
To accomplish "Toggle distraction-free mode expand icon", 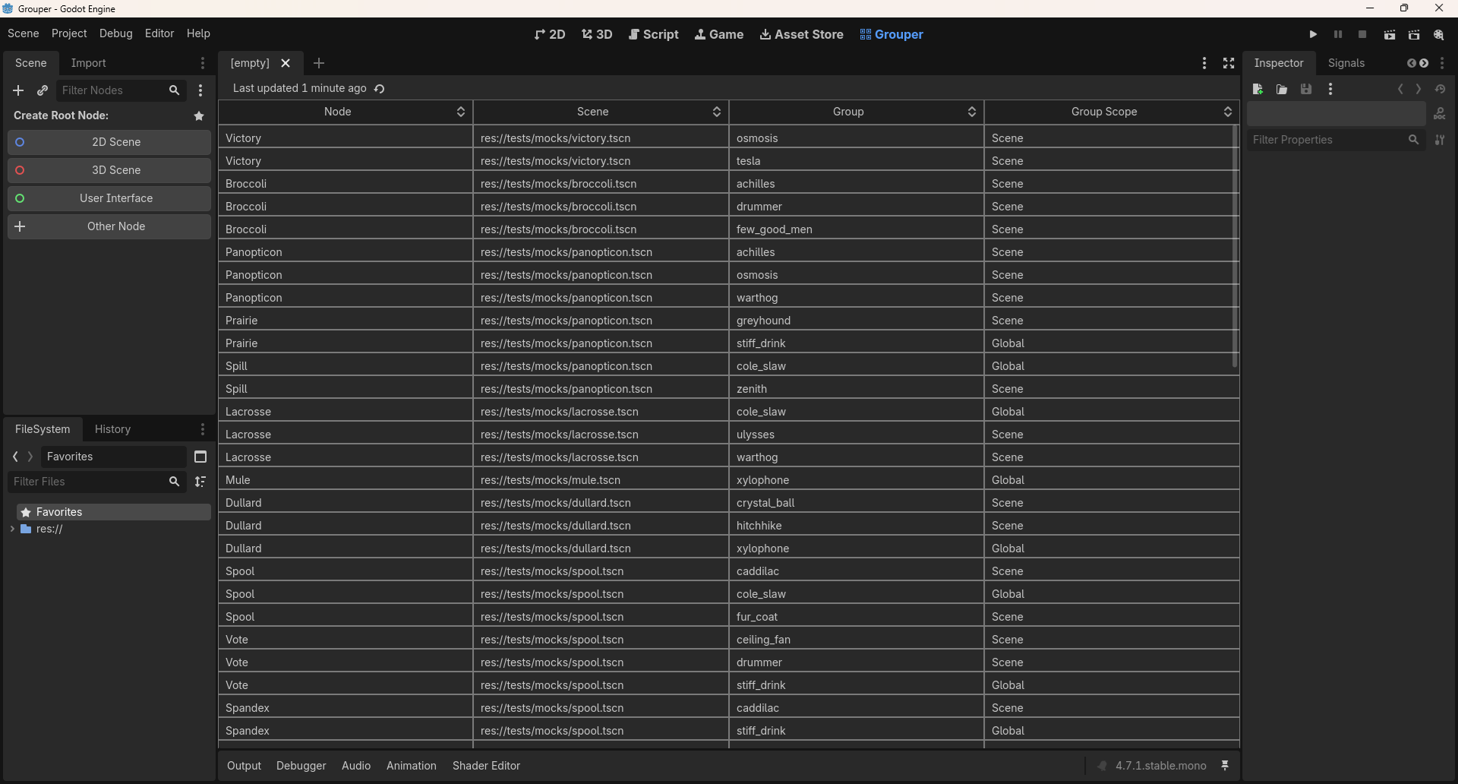I will pos(1229,63).
